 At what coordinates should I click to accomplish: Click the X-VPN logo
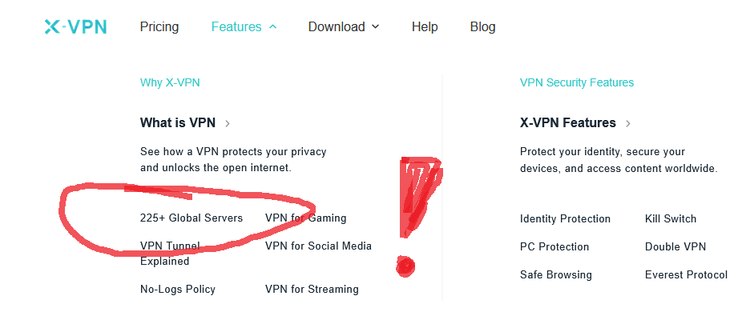(x=75, y=26)
